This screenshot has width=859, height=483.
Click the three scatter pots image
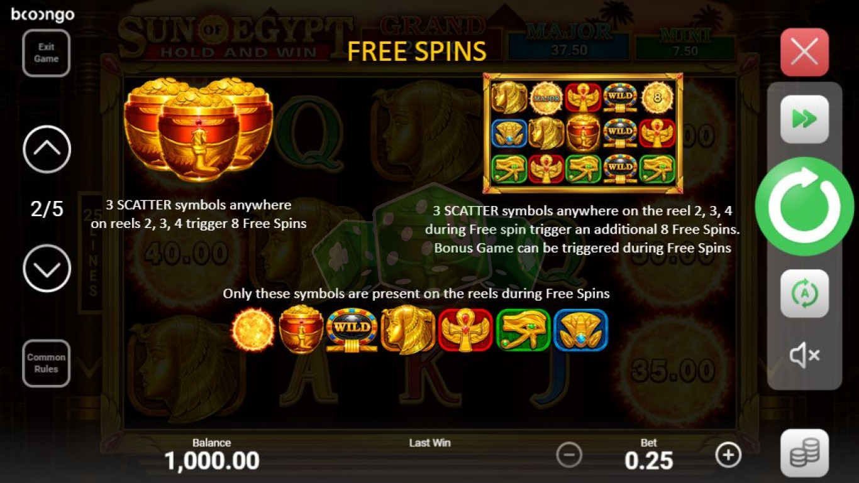[x=199, y=129]
